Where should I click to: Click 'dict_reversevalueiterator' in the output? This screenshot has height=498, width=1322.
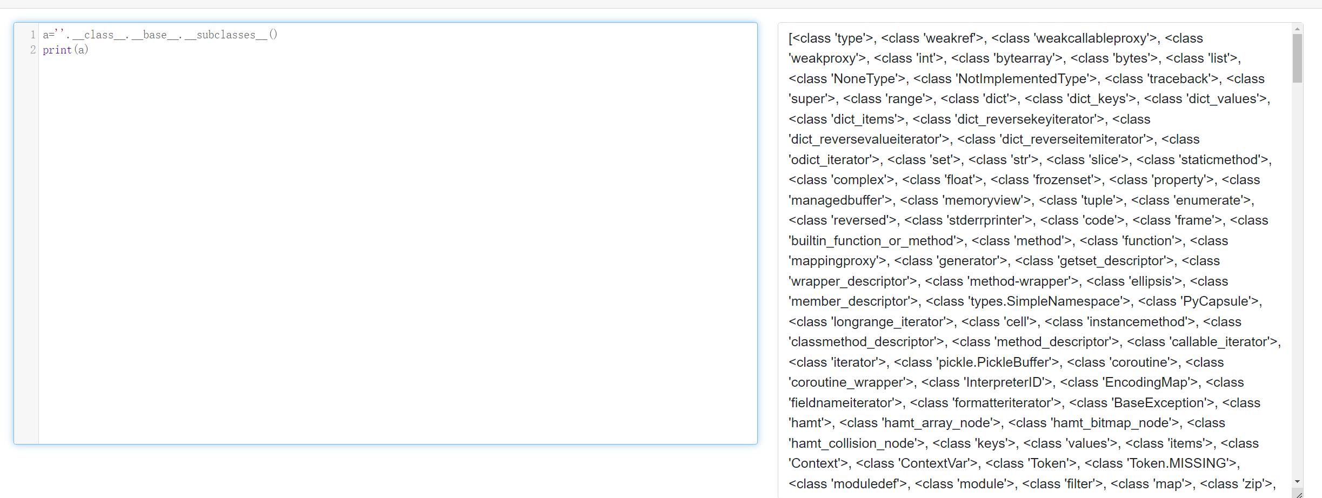click(865, 139)
